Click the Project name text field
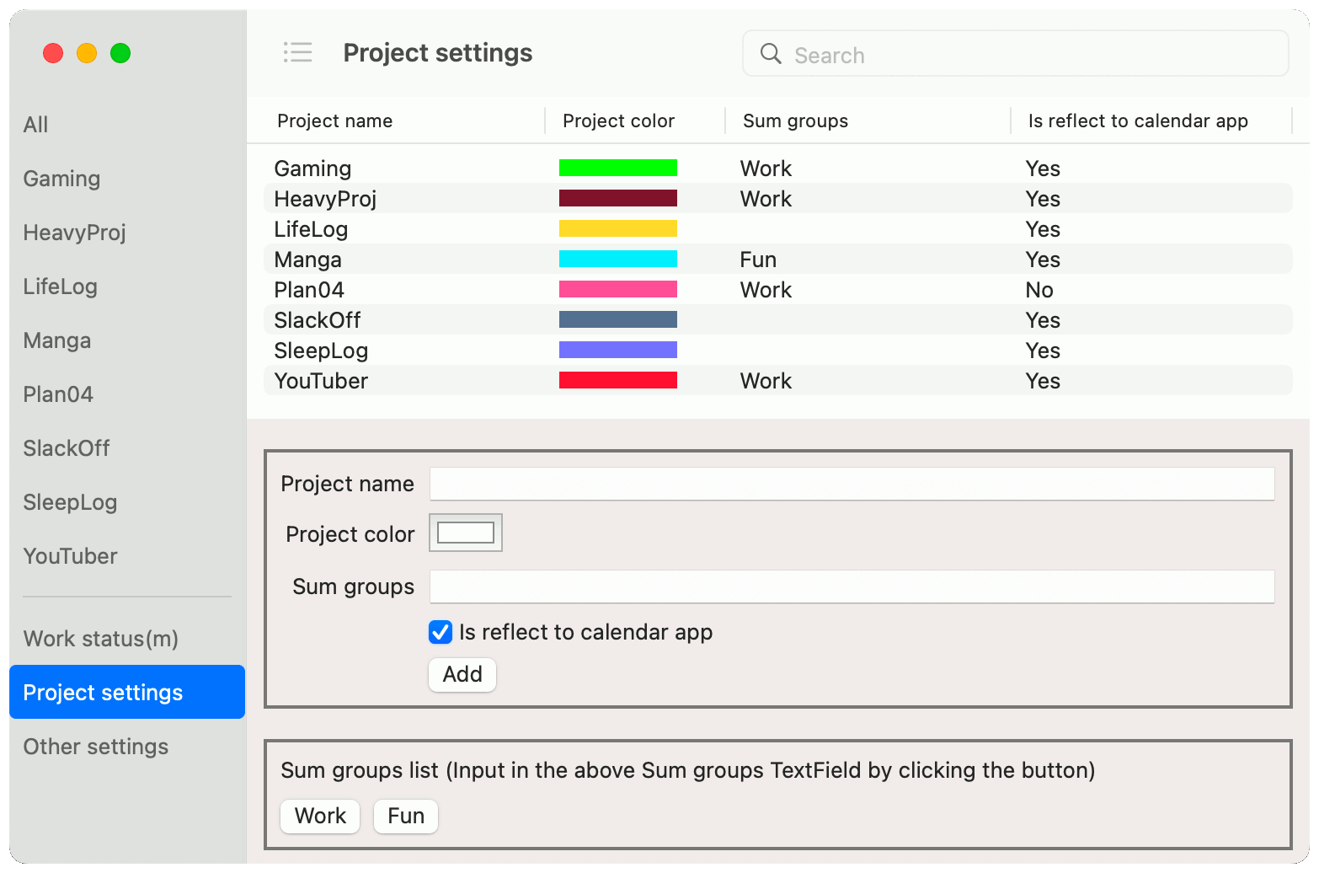This screenshot has width=1319, height=873. (852, 484)
